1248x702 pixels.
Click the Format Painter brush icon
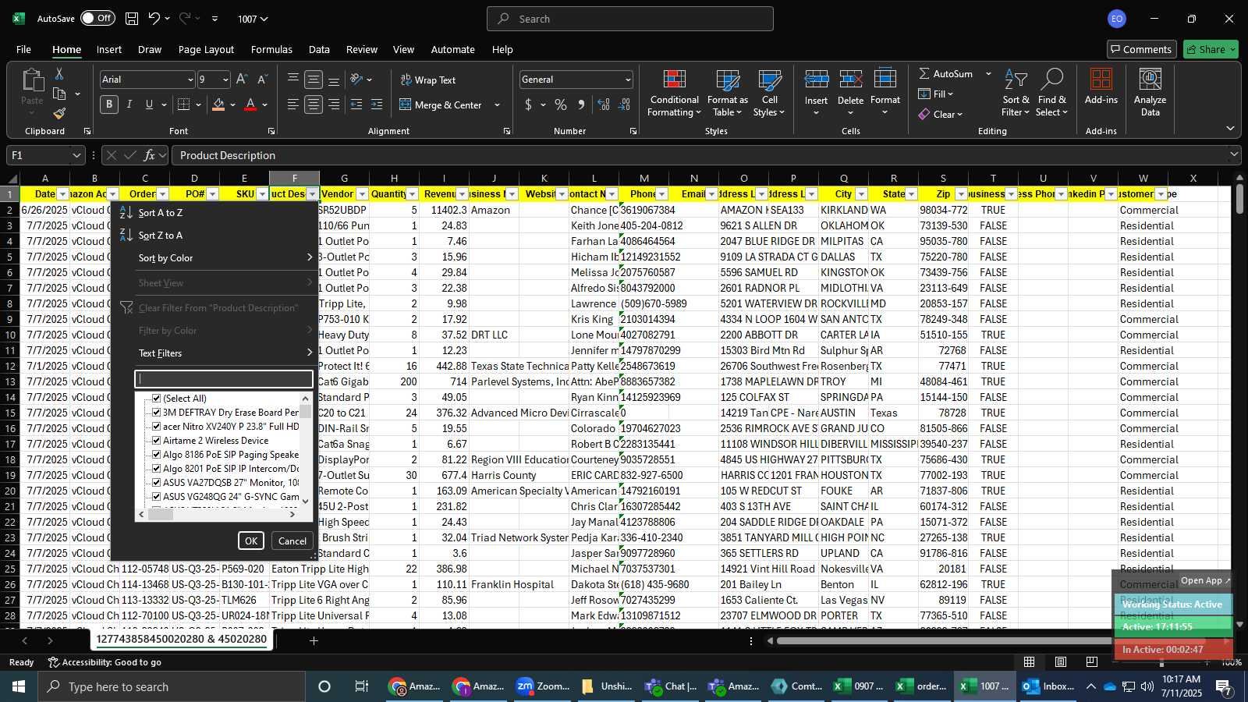click(59, 113)
